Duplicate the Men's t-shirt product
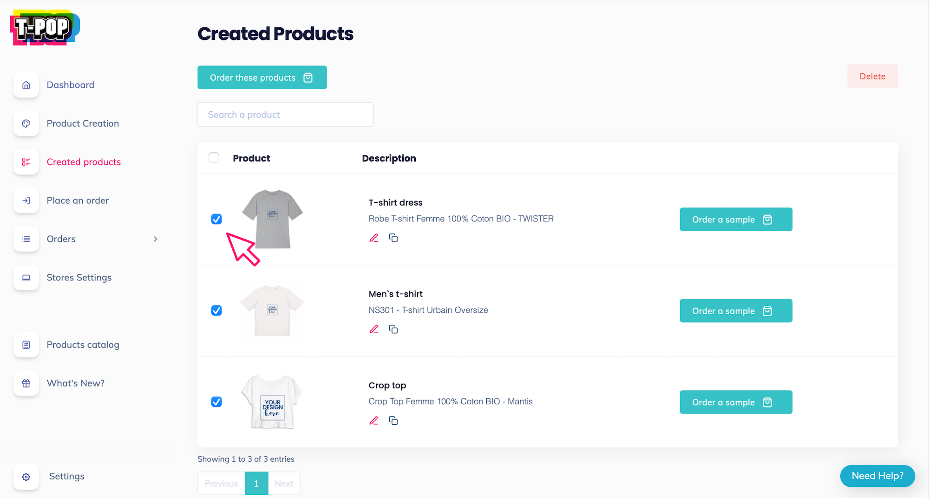 coord(393,330)
